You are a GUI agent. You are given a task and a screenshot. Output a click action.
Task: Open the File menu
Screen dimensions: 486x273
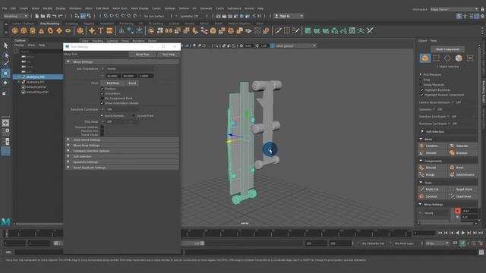coord(5,8)
